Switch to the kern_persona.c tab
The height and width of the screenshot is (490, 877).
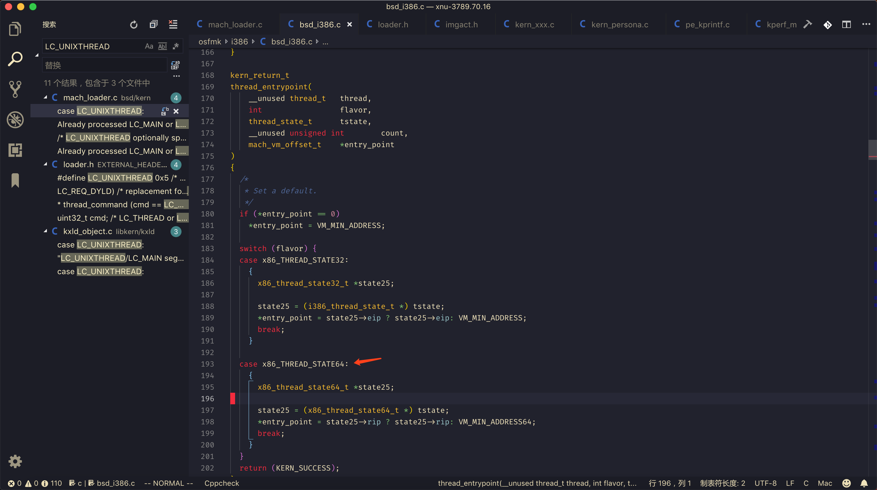click(x=619, y=24)
